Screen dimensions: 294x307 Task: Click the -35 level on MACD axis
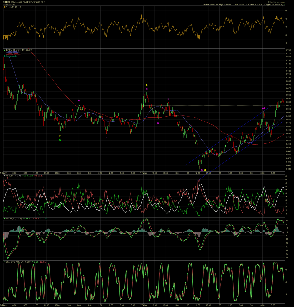[286, 258]
